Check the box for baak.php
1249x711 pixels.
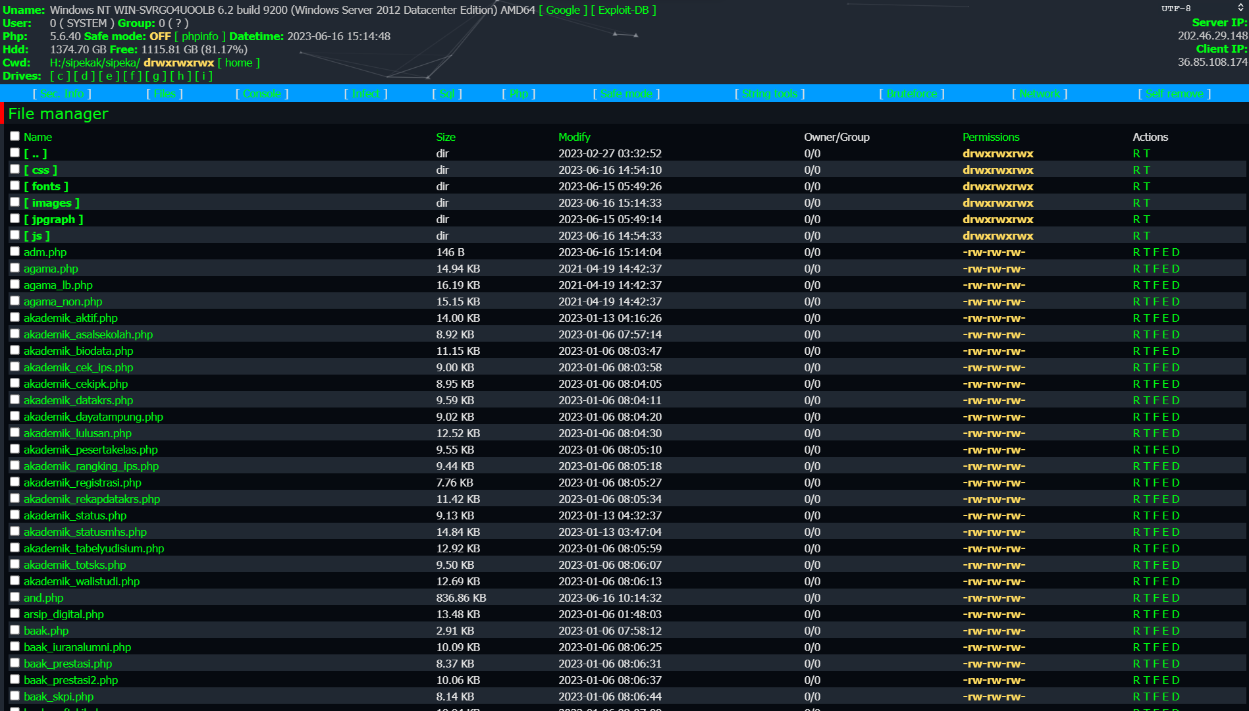(14, 630)
